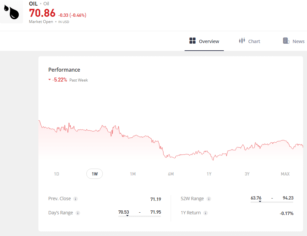Click the News newspaper icon
The width and height of the screenshot is (307, 236).
click(285, 40)
